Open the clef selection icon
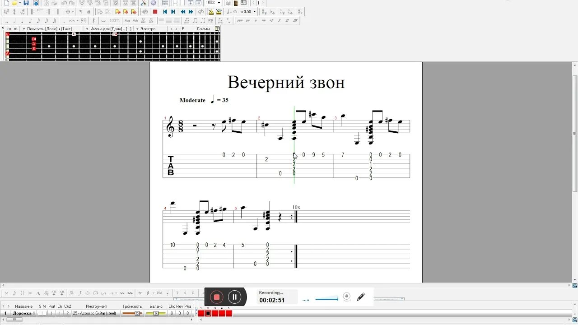 (14, 11)
